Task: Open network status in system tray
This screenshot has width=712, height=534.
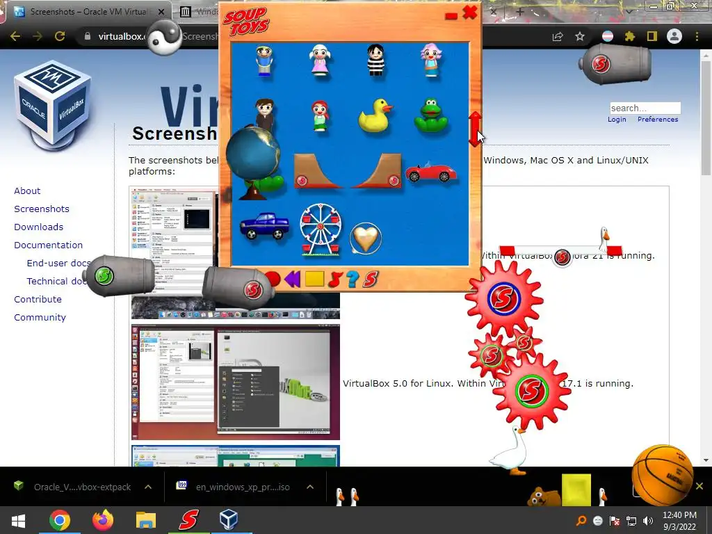Action: [631, 521]
